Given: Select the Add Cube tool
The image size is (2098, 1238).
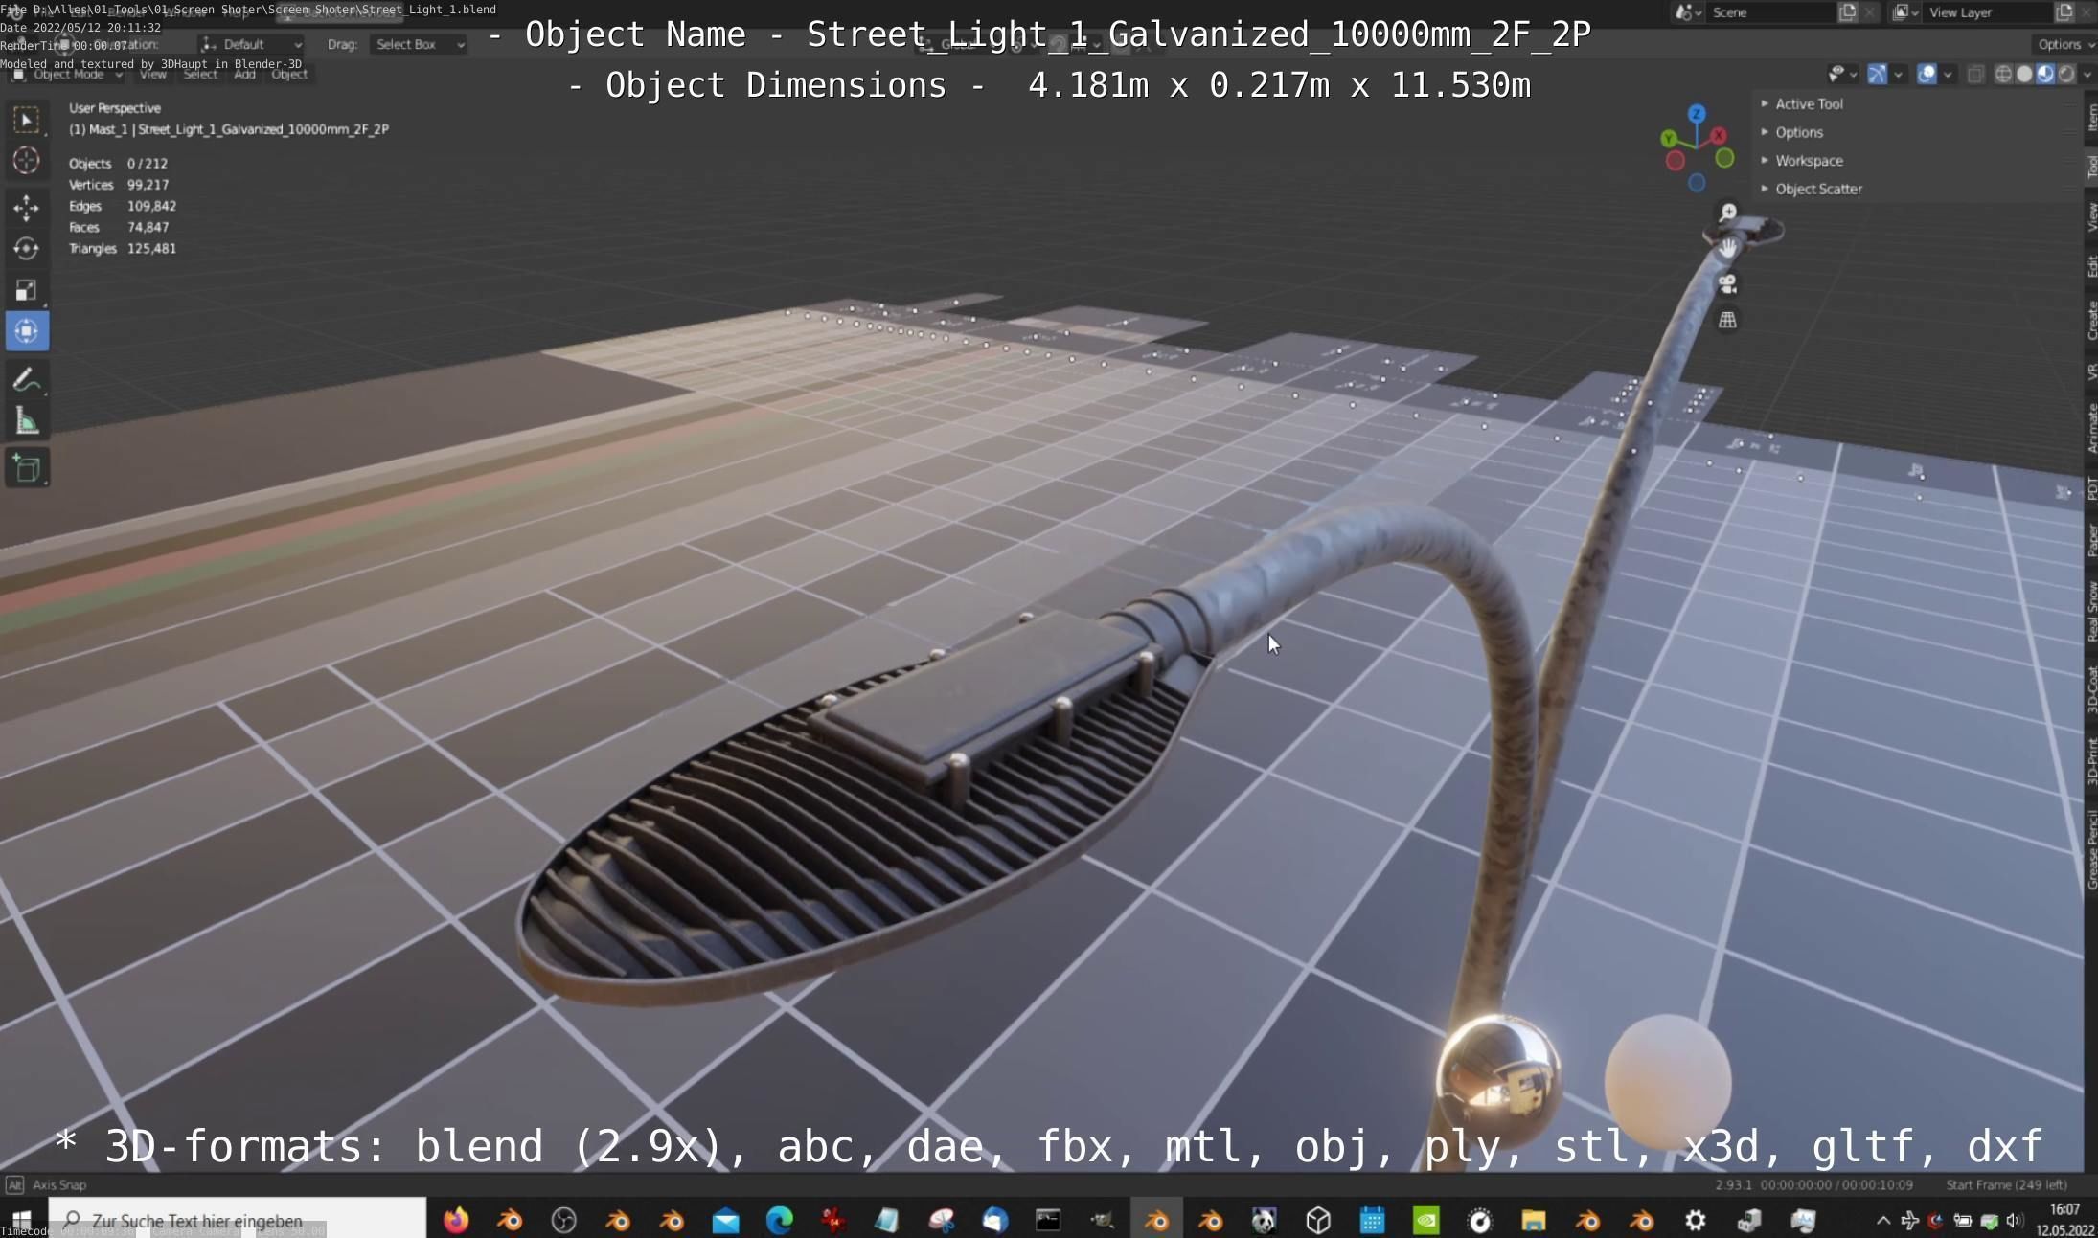Looking at the screenshot, I should [26, 468].
